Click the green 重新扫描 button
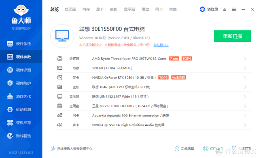The width and height of the screenshot is (259, 158). pyautogui.click(x=232, y=36)
